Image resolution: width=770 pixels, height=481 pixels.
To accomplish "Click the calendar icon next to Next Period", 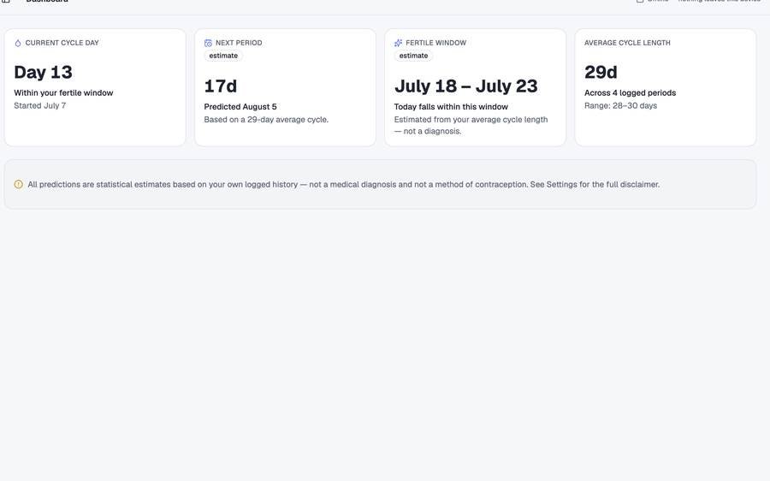I will coord(208,44).
